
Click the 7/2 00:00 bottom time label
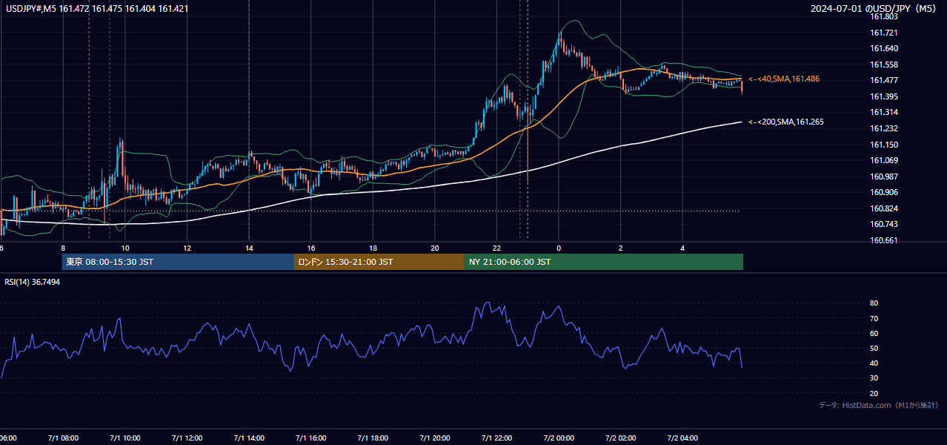[559, 438]
